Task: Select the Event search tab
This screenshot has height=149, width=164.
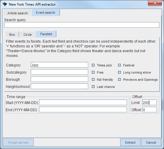Action: [x=46, y=13]
